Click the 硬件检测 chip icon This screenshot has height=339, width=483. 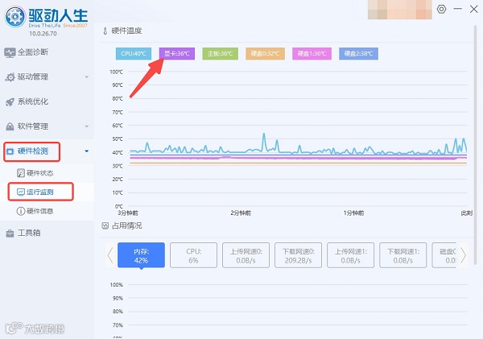(x=10, y=151)
